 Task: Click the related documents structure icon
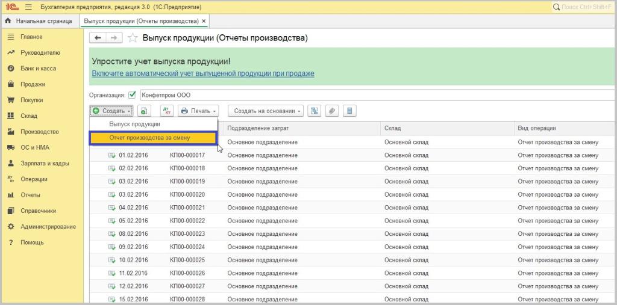[314, 111]
